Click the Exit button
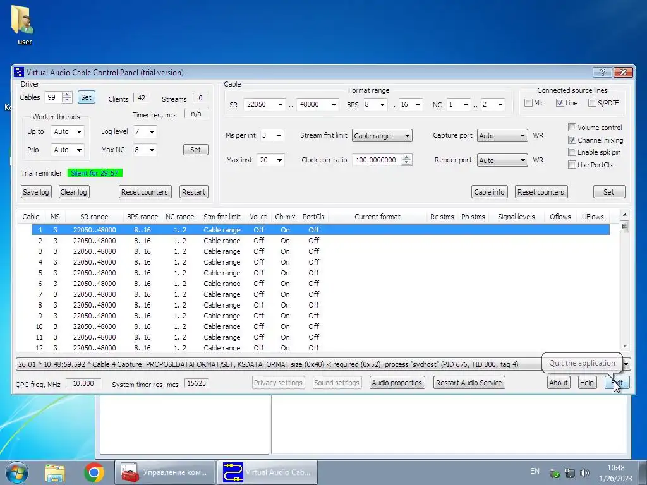This screenshot has height=485, width=647. pyautogui.click(x=617, y=383)
